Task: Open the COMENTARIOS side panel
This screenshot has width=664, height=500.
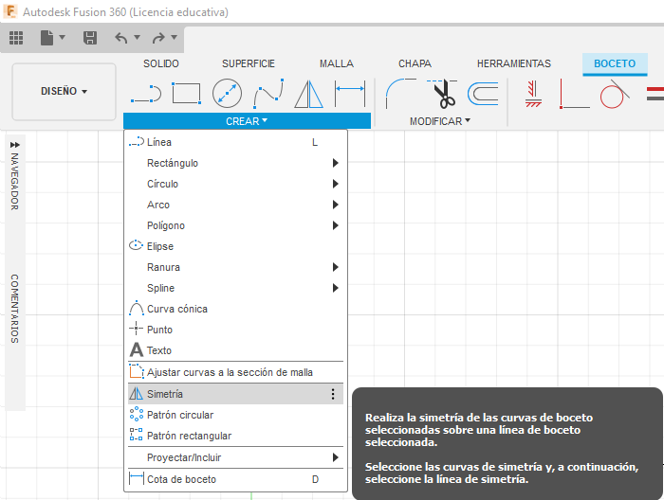Action: (15, 309)
